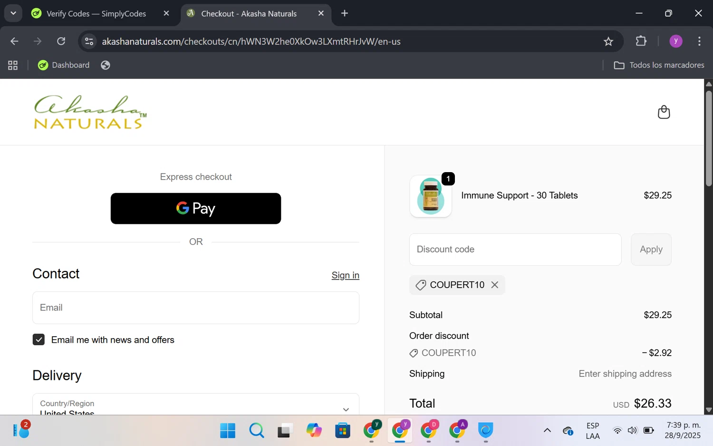Click the Order discount – $2.92 amount

pyautogui.click(x=657, y=353)
